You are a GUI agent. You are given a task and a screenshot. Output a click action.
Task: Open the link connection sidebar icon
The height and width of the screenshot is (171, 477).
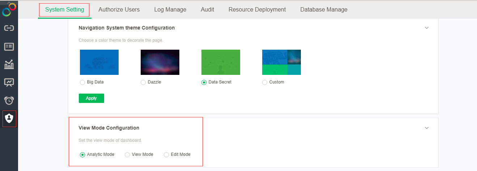pyautogui.click(x=9, y=28)
